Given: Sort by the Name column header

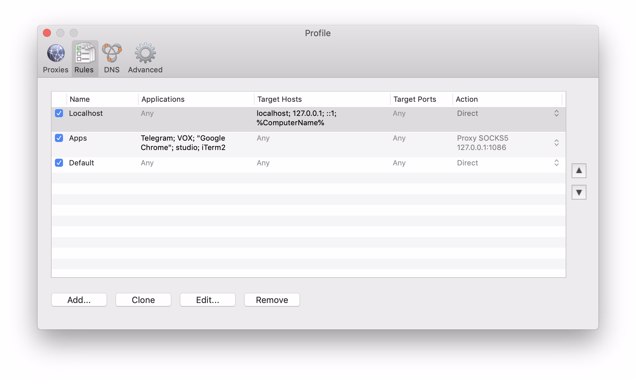Looking at the screenshot, I should pos(80,99).
